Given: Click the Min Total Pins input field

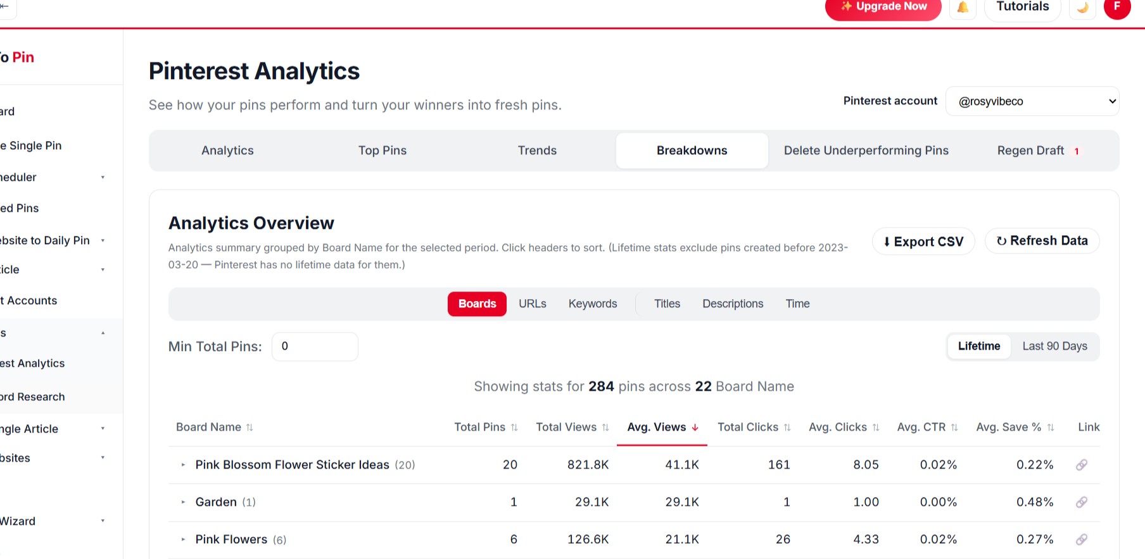Looking at the screenshot, I should point(315,347).
